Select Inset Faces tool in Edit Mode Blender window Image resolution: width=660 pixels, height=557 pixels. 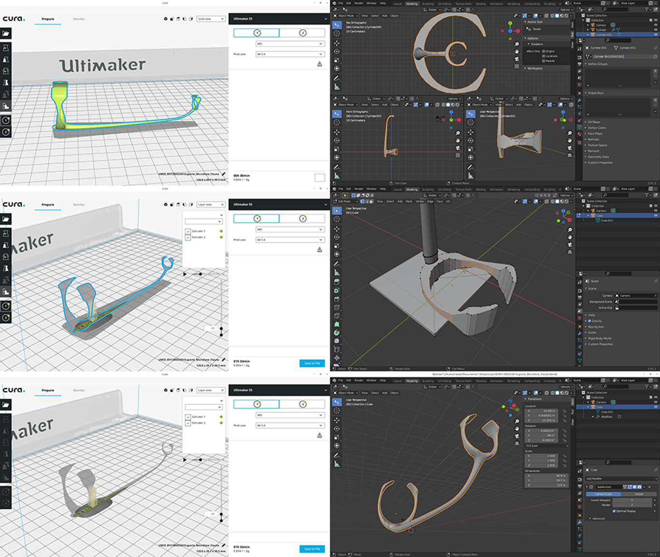click(337, 290)
